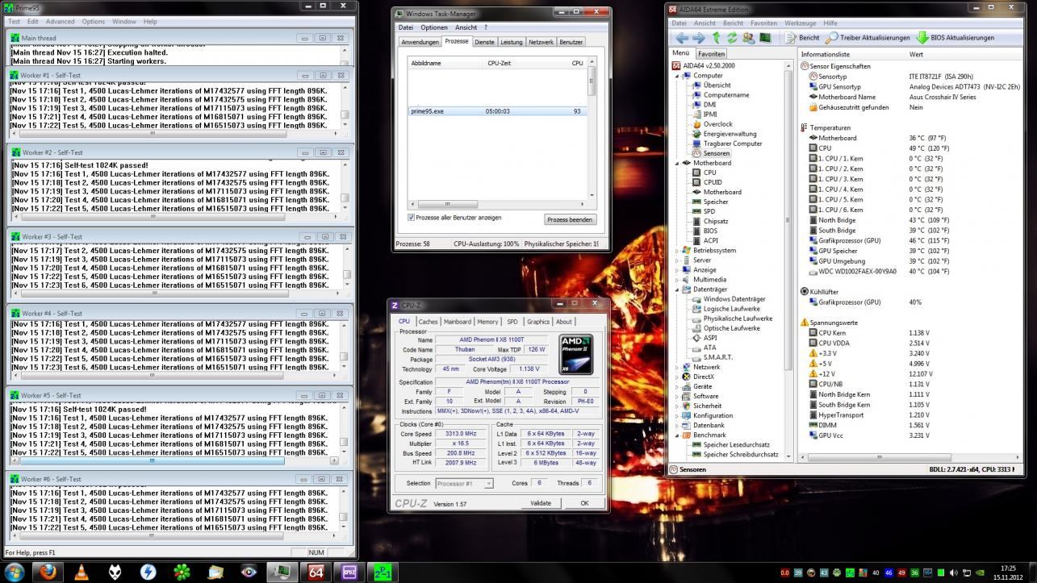Switch to Netzwerk tab in Task-Manager
Viewport: 1037px width, 583px height.
[541, 42]
